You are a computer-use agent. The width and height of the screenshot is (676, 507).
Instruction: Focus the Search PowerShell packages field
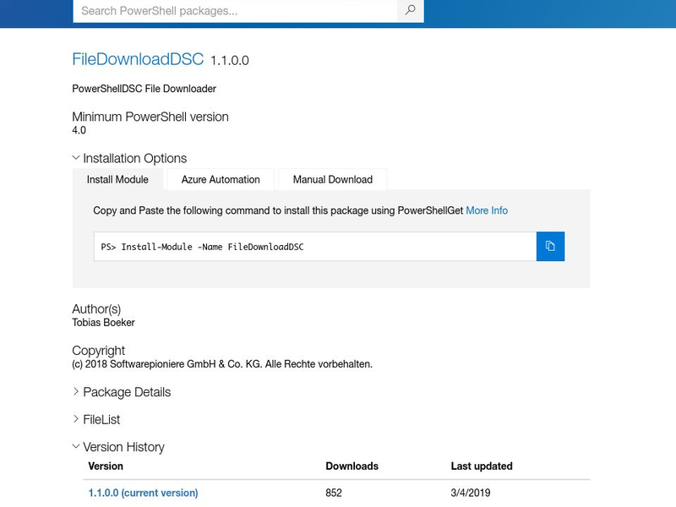235,10
